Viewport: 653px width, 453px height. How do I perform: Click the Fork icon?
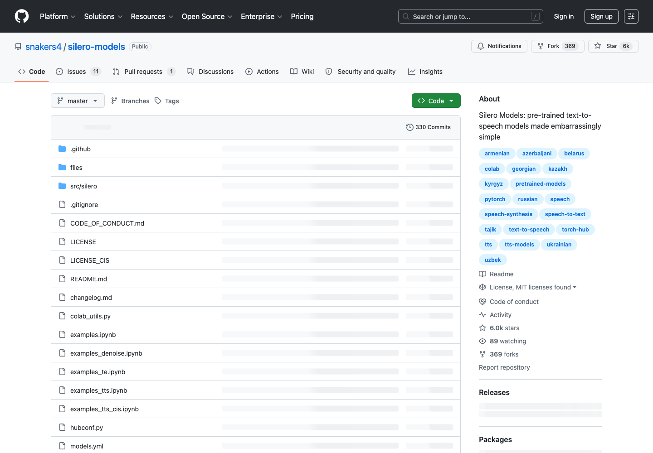541,46
